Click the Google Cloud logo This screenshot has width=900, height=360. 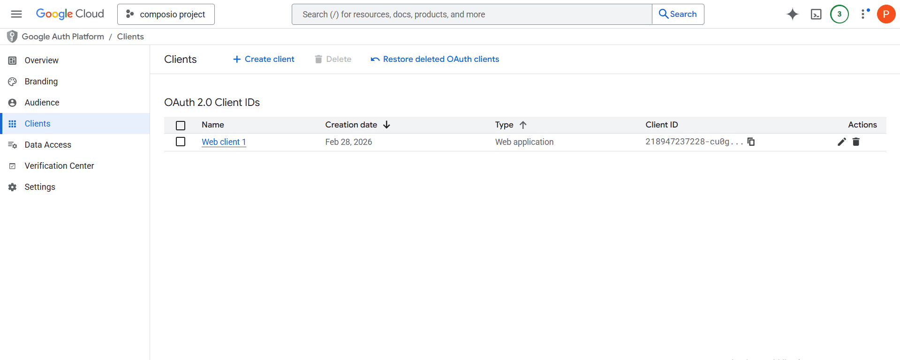pos(70,14)
